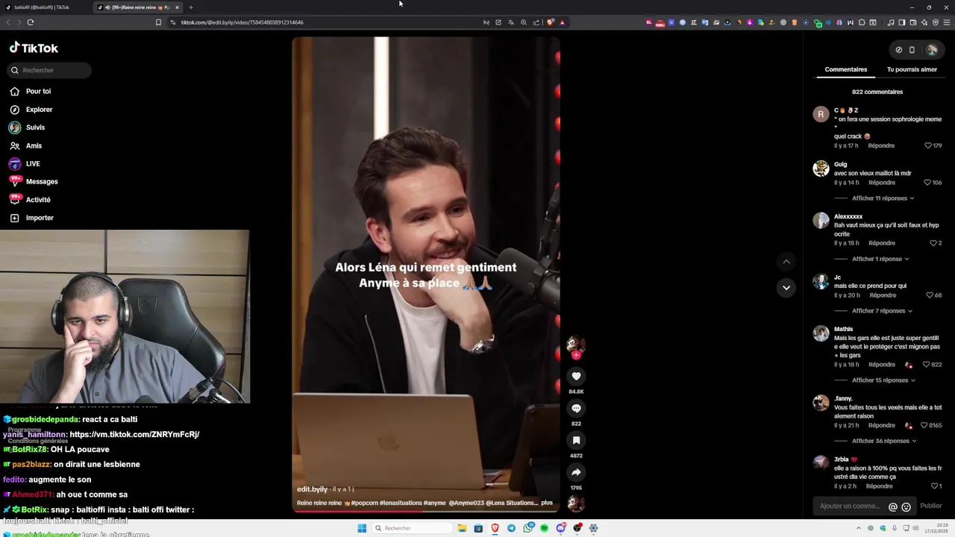This screenshot has height=537, width=955.
Task: Bookmark the video with the save icon
Action: coord(576,440)
